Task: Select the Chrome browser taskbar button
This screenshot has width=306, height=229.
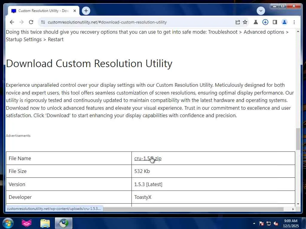Action: click(63, 223)
